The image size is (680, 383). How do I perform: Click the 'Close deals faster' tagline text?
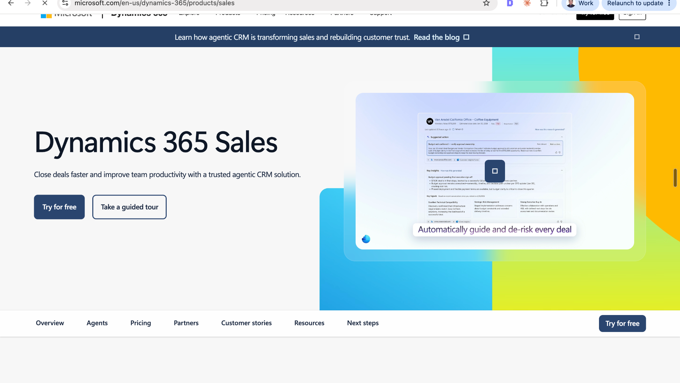point(167,174)
